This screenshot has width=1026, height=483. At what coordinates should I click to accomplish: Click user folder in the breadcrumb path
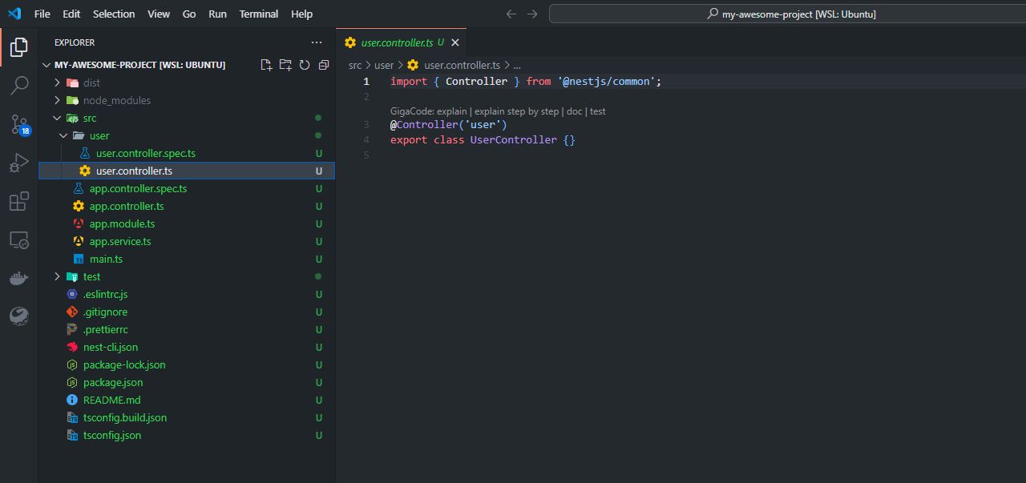pyautogui.click(x=384, y=65)
